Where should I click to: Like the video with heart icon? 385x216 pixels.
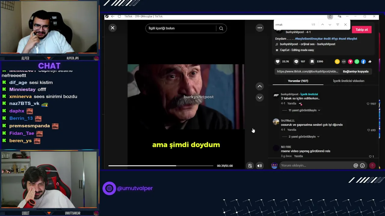(278, 61)
